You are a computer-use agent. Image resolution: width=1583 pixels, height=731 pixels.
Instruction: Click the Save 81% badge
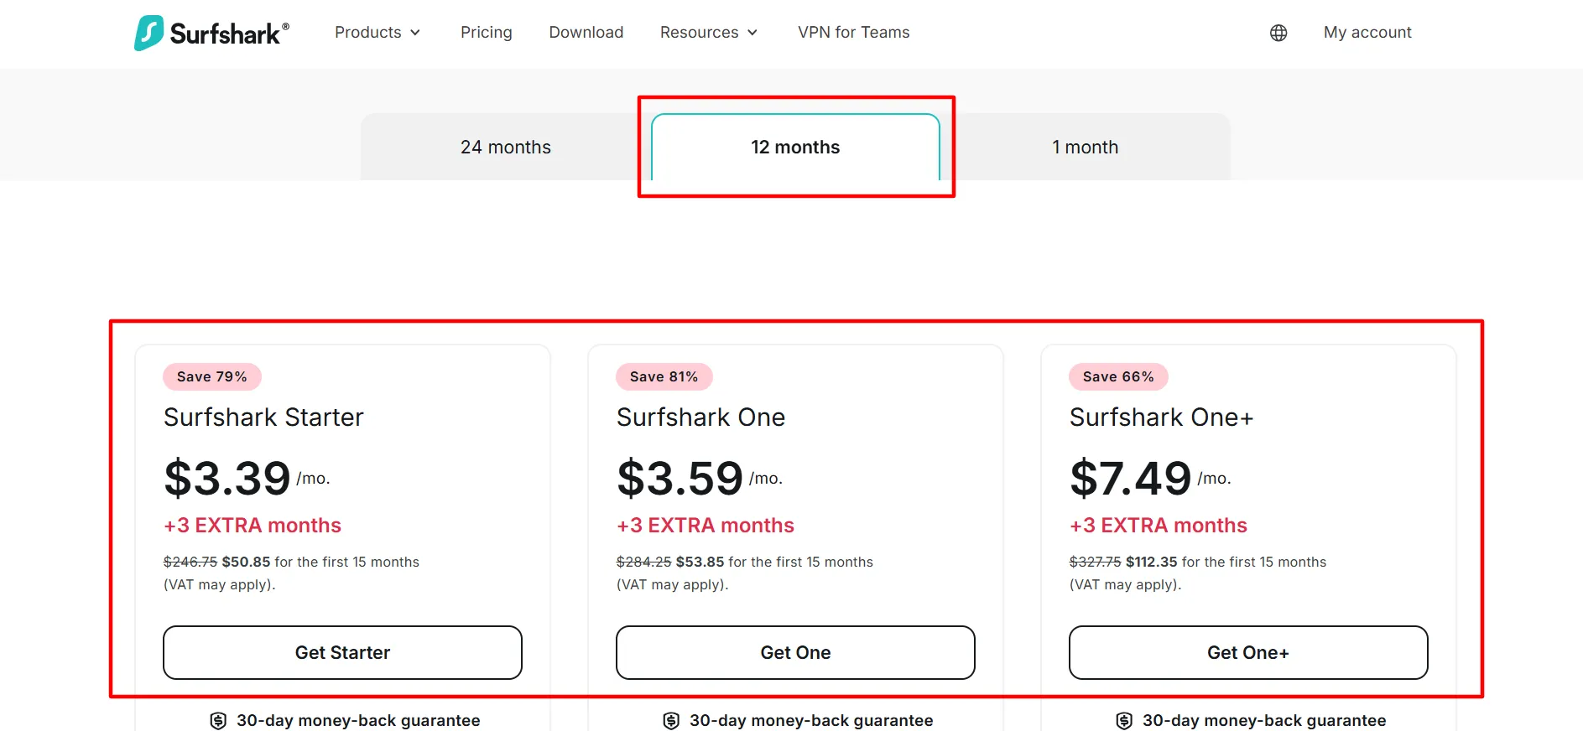pyautogui.click(x=664, y=377)
